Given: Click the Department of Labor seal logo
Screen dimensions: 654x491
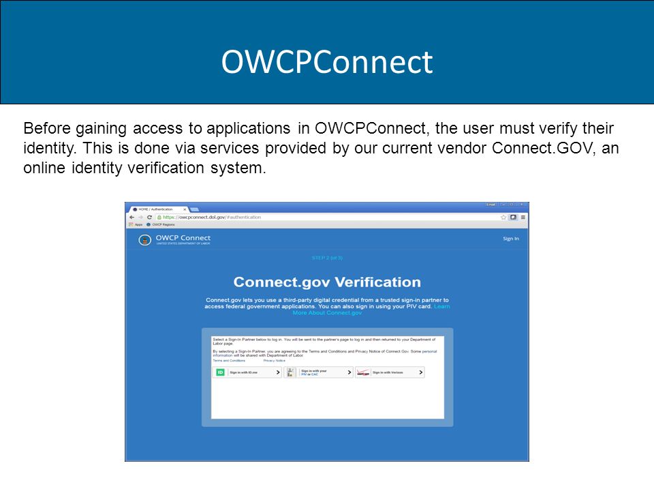Looking at the screenshot, I should pos(144,240).
